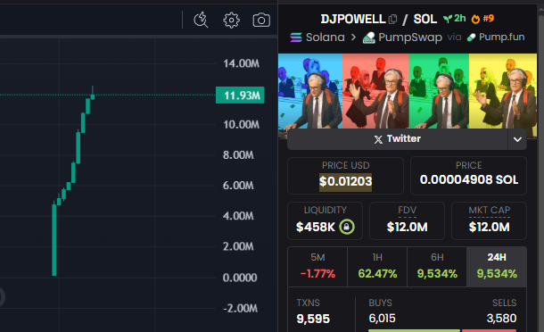Click the 0.00004908 SOL price value
Image resolution: width=544 pixels, height=332 pixels.
pyautogui.click(x=469, y=180)
